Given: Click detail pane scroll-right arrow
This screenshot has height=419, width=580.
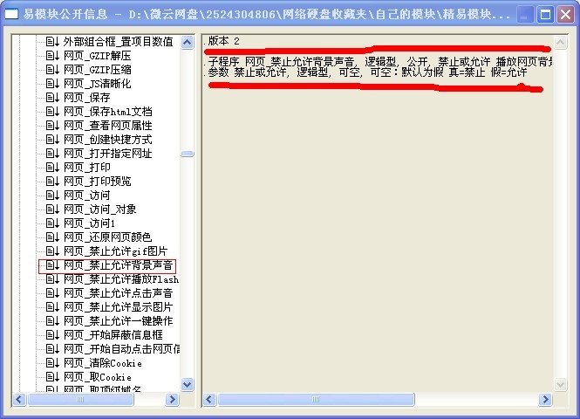Looking at the screenshot, I should [x=546, y=400].
